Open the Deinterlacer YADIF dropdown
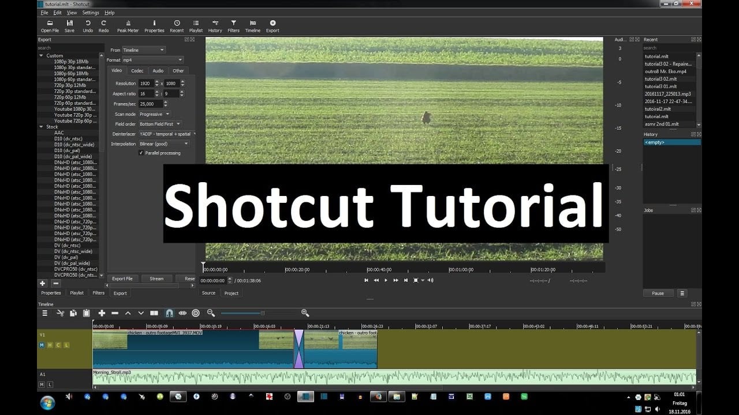This screenshot has height=415, width=739. pyautogui.click(x=167, y=134)
